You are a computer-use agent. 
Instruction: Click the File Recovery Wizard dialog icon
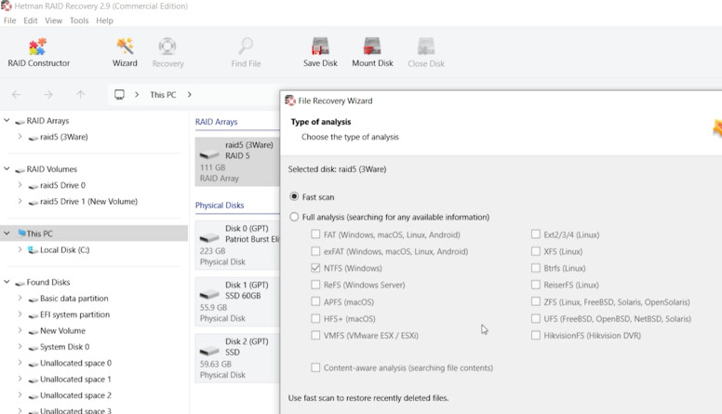(x=290, y=100)
